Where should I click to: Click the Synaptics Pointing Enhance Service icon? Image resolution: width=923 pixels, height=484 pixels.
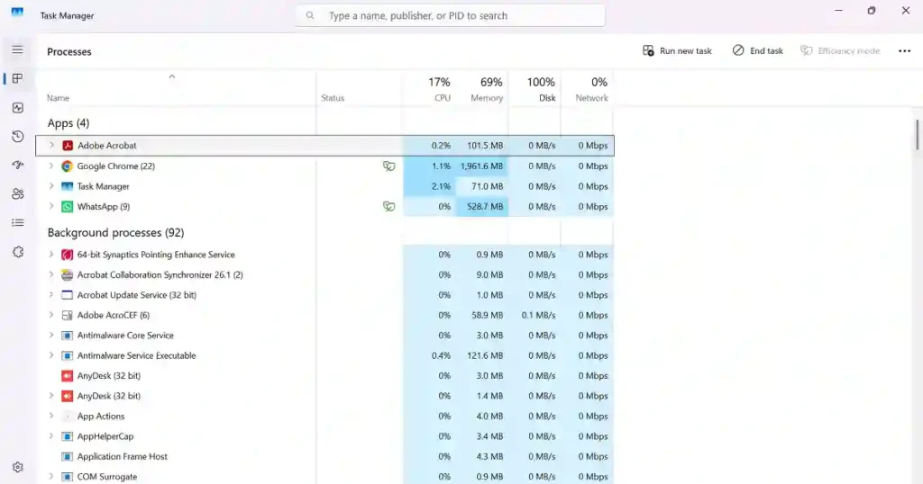point(67,255)
